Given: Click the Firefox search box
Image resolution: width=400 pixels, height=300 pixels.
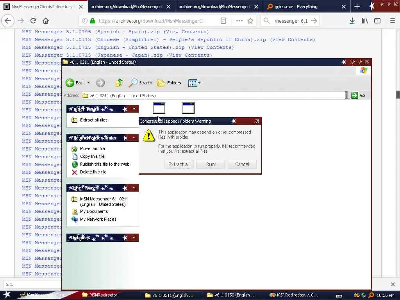Looking at the screenshot, I should [291, 21].
